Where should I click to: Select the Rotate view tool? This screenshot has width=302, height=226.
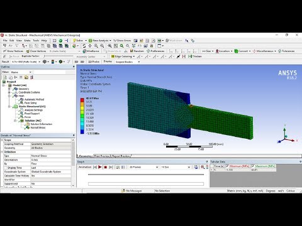point(84,46)
